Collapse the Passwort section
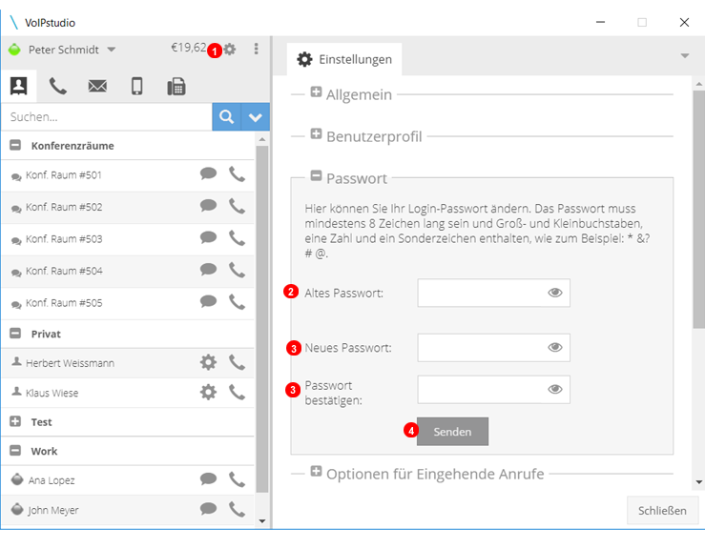 316,175
